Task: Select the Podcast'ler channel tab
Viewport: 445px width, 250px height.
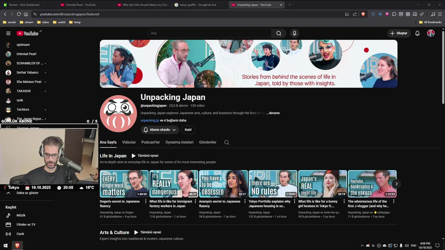Action: pyautogui.click(x=151, y=142)
